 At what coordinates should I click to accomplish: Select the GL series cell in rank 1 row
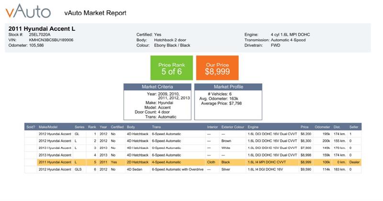(77, 134)
